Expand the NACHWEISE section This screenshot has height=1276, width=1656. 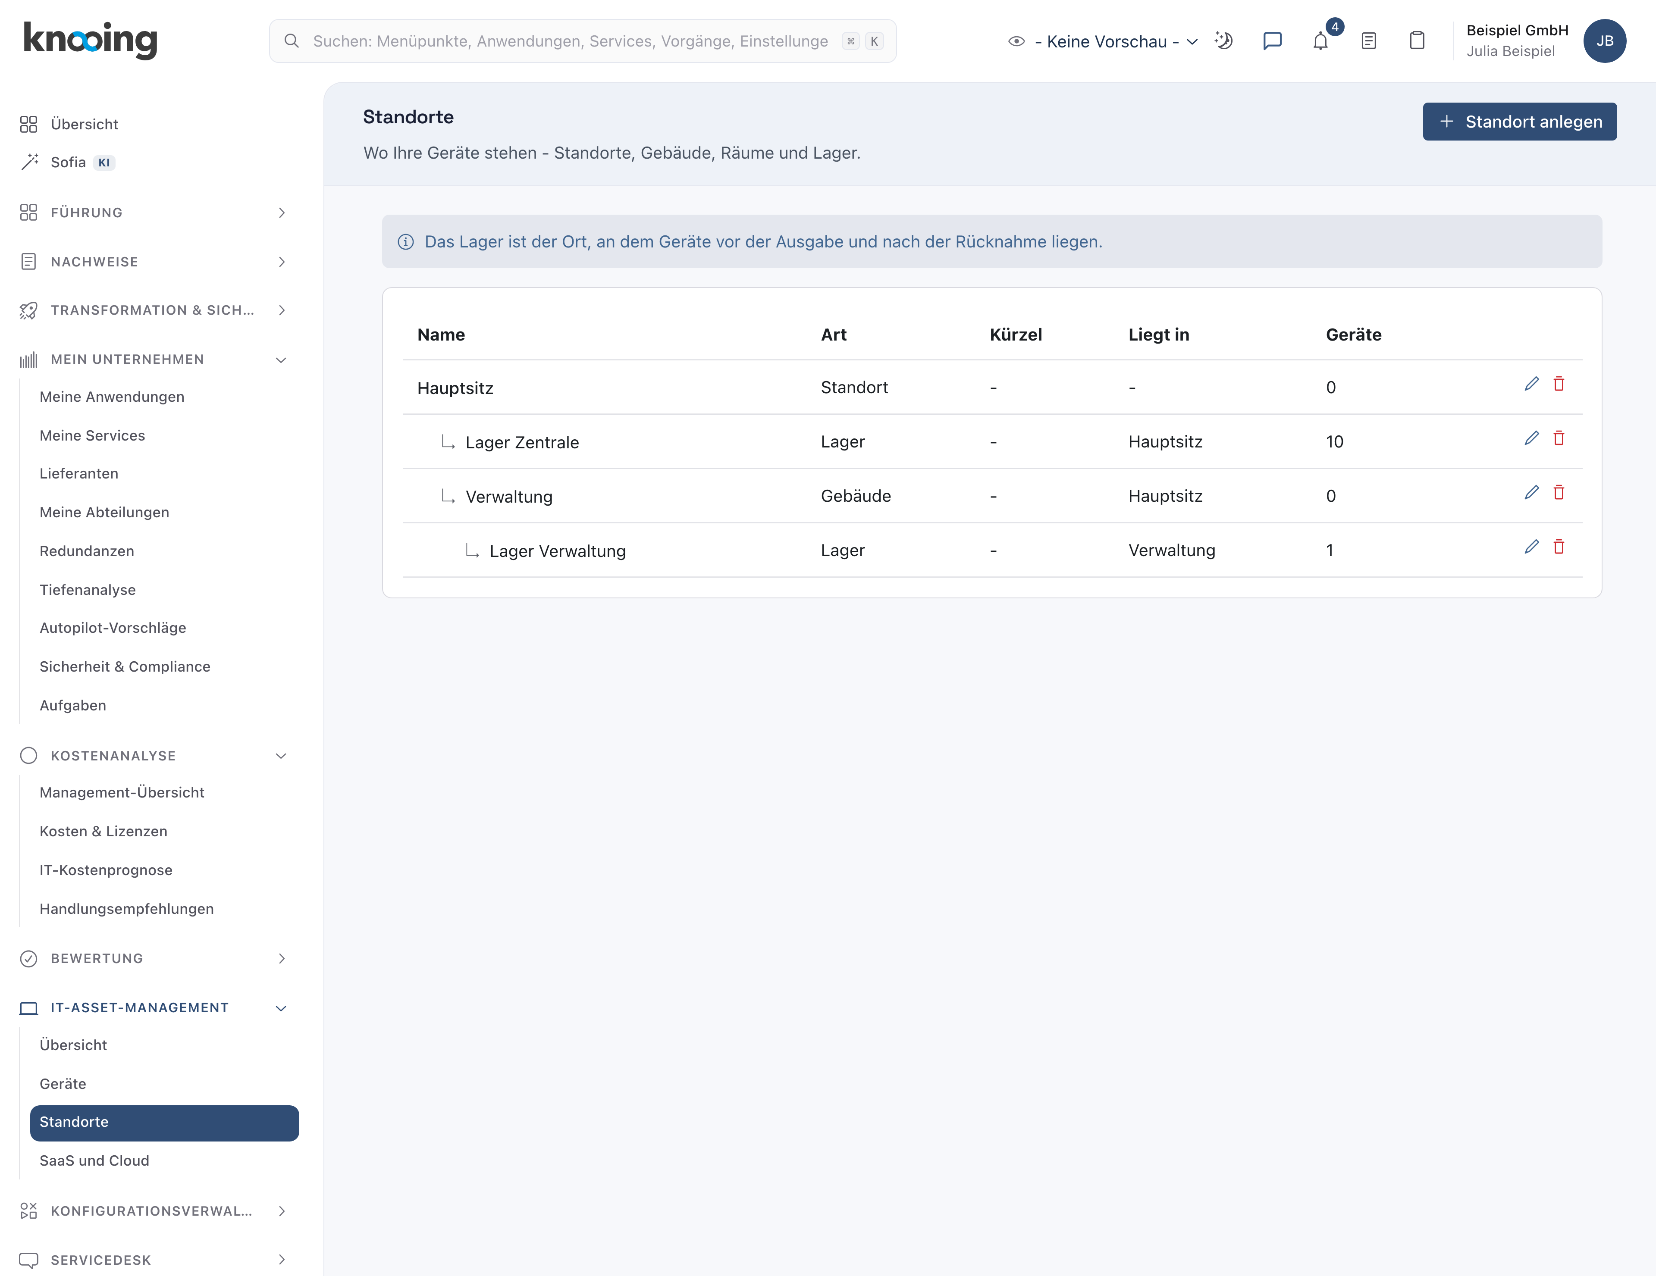tap(153, 262)
